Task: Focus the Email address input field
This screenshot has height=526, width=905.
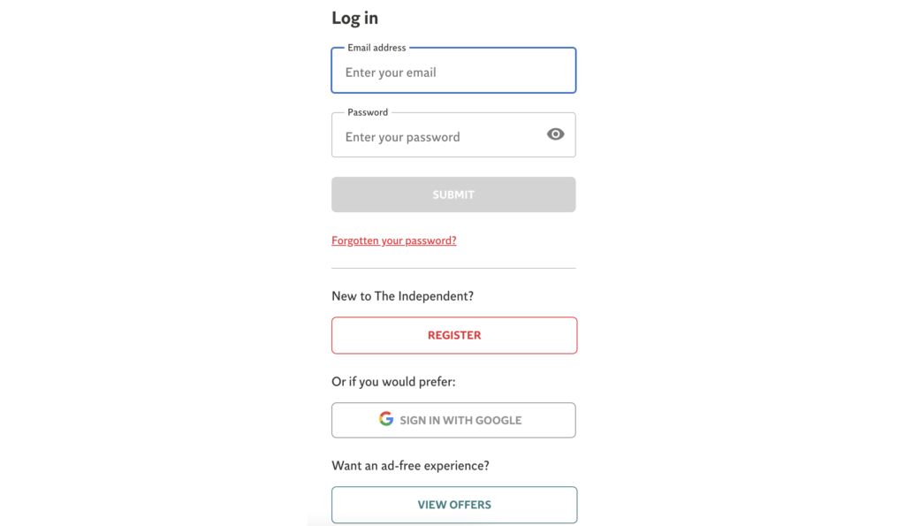Action: [453, 71]
